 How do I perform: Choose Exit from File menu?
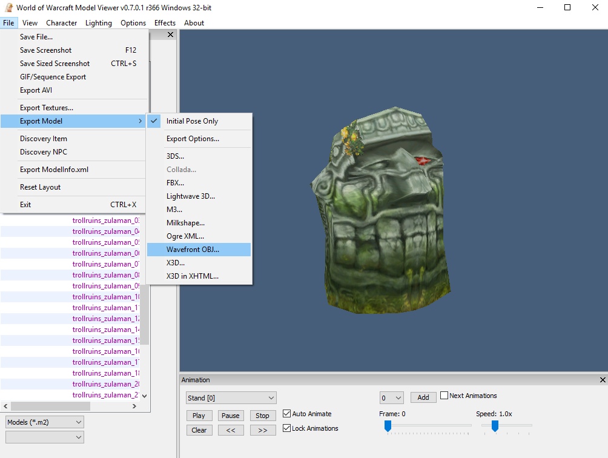tap(73, 204)
